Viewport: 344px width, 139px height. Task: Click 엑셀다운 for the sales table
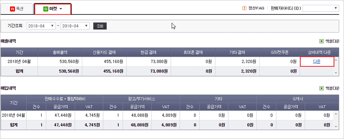point(332,41)
